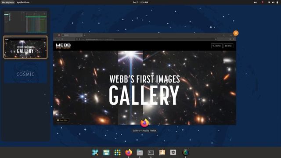Viewport: 281px width, 158px height.
Task: Open the volume indicator in top panel
Action: tap(273, 2)
